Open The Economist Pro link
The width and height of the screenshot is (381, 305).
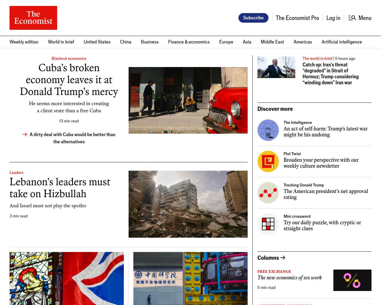pyautogui.click(x=297, y=18)
